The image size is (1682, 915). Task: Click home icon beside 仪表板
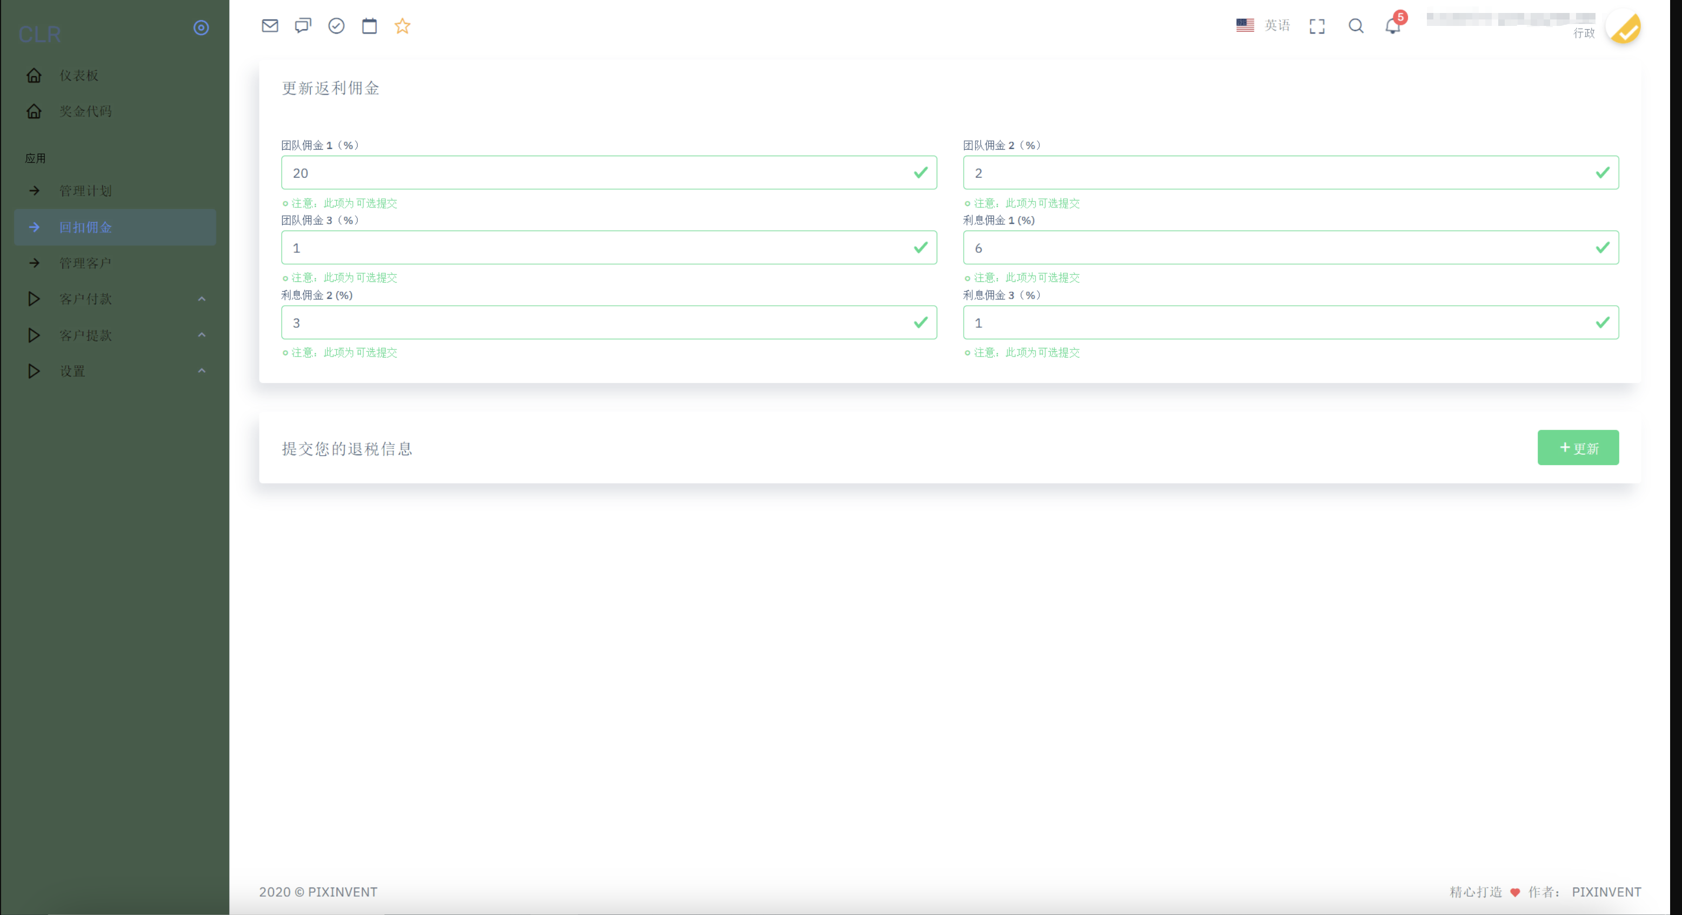point(34,75)
